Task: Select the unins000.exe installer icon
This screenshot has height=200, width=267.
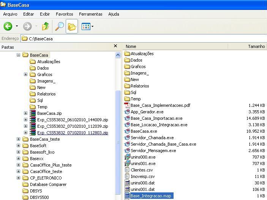Action: point(127,157)
